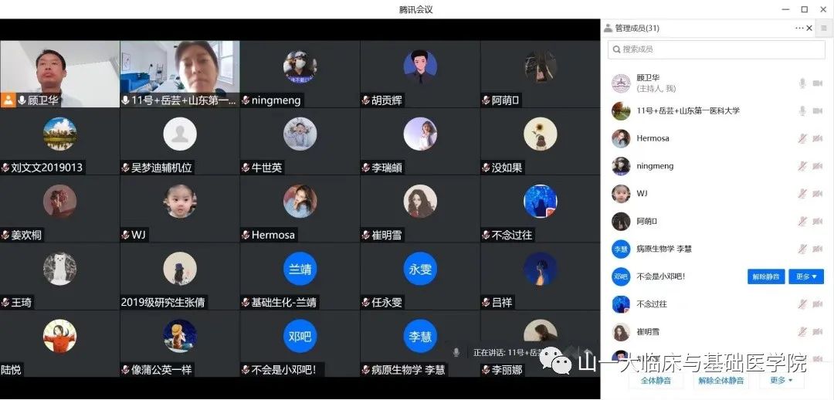Screen dimensions: 834x400
Task: Click the microphone icon next to 顾卫华 in member list
Action: point(802,83)
